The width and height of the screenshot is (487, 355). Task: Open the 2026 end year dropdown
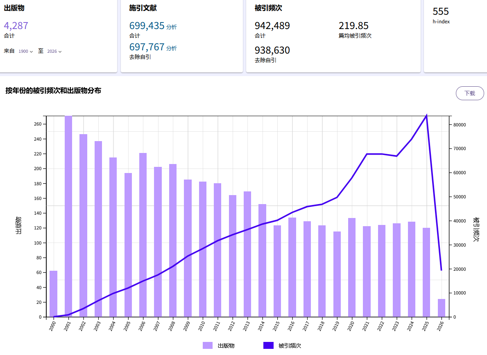[x=54, y=52]
